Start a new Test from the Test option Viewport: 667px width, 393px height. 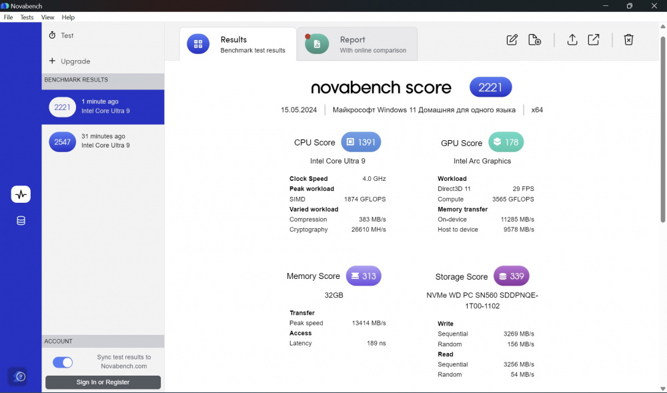tap(63, 35)
